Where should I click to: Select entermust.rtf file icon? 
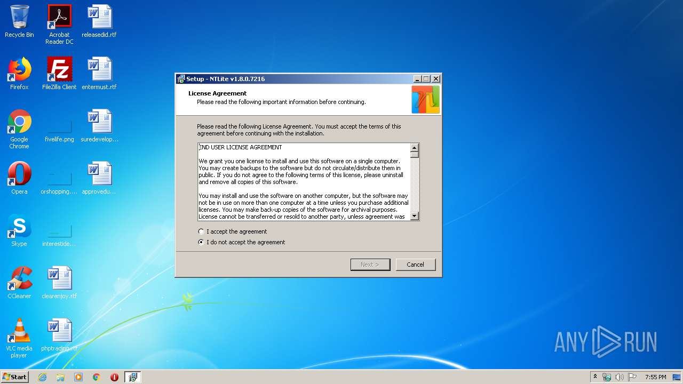click(99, 74)
